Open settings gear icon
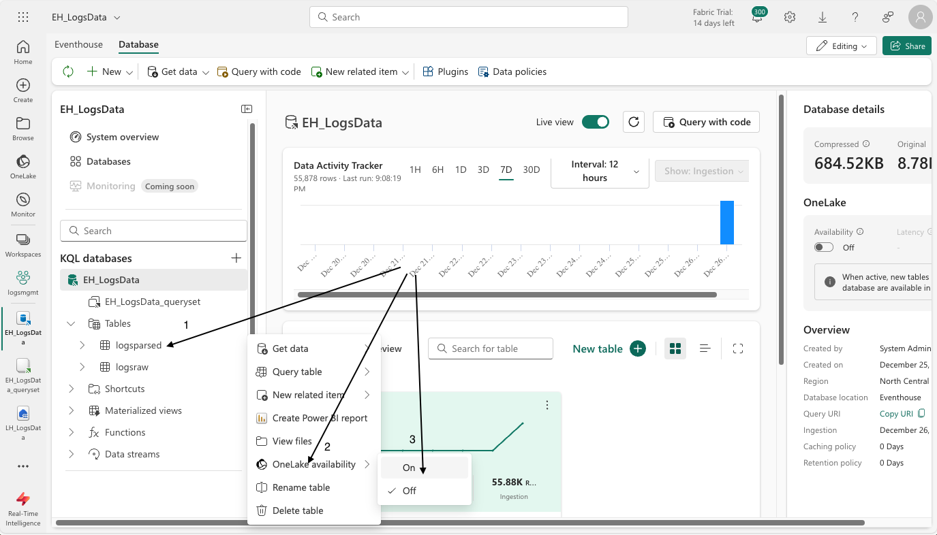 (790, 17)
